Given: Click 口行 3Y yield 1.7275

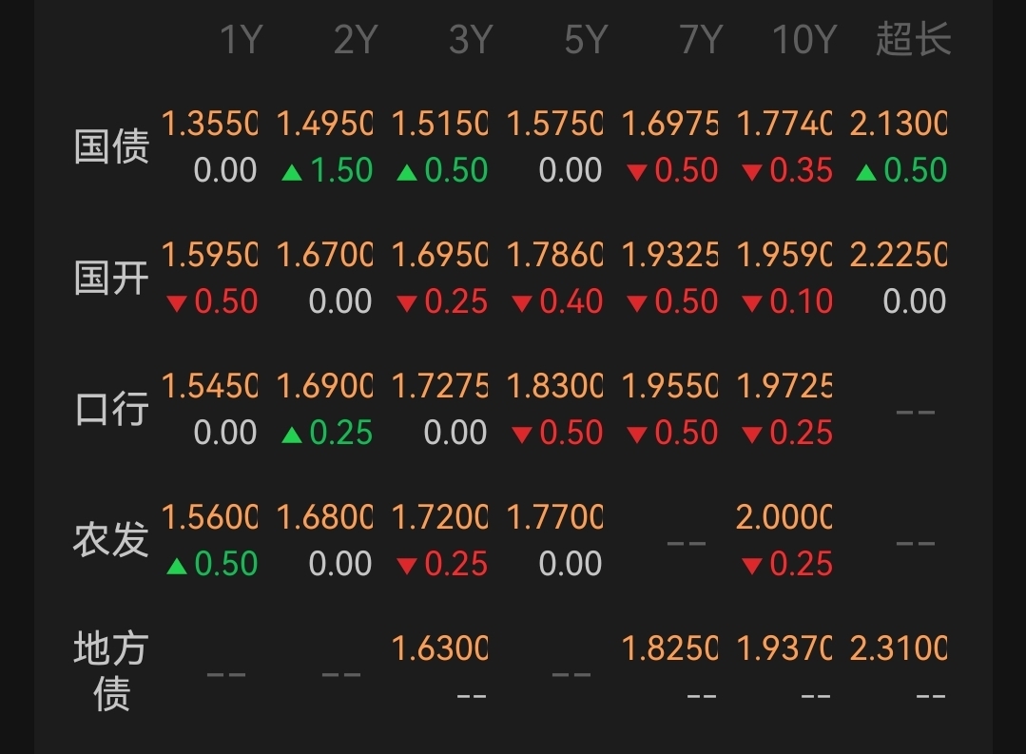Looking at the screenshot, I should click(x=440, y=386).
